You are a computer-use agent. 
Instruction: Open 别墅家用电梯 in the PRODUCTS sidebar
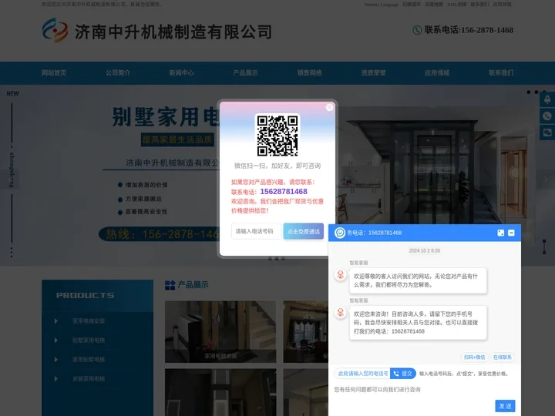[x=89, y=341]
